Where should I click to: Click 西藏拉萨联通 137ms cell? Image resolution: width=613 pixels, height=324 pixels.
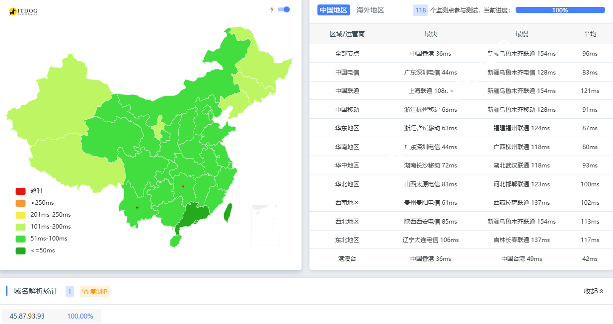tap(522, 202)
